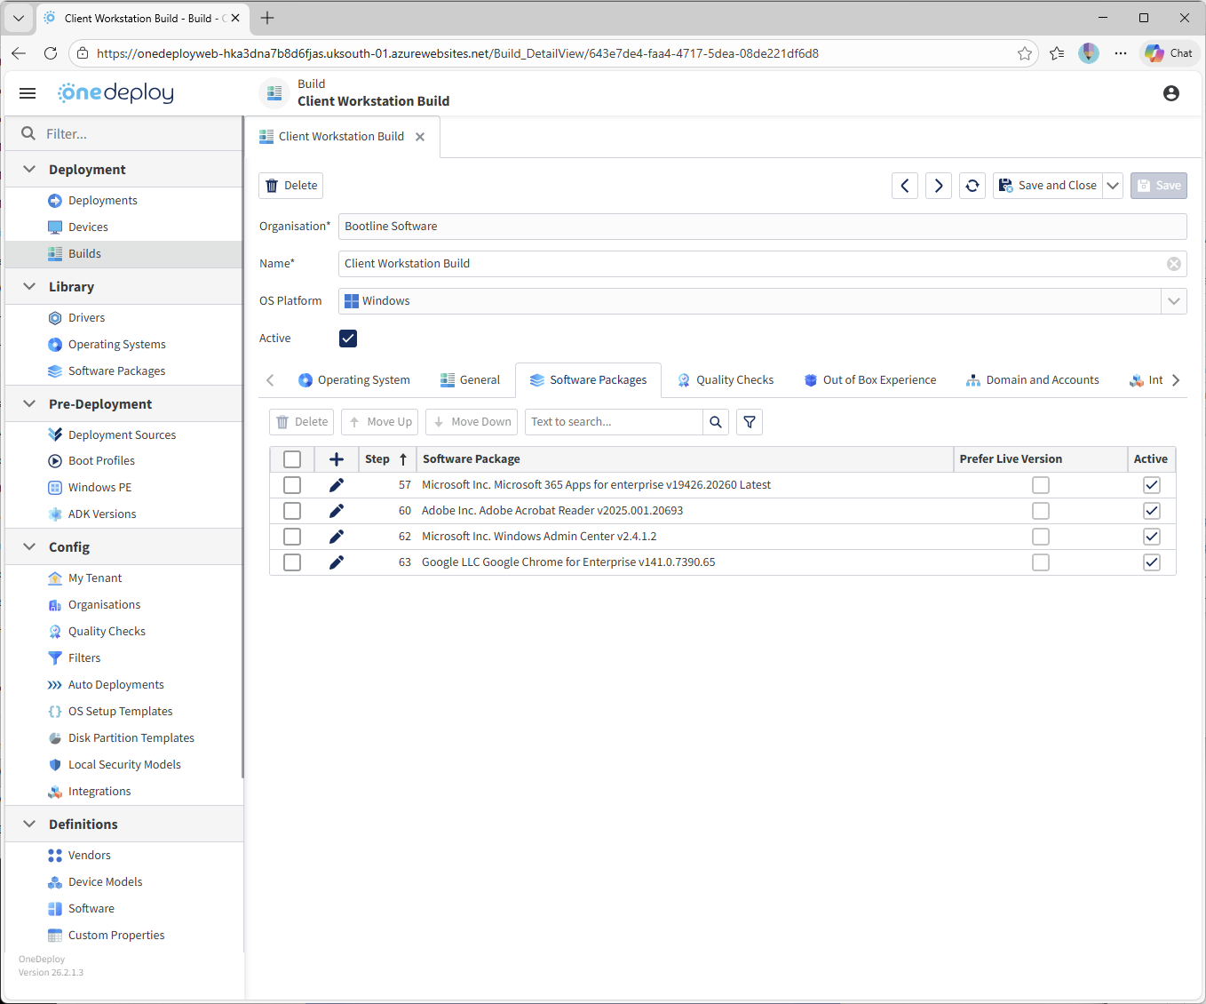Click the sidebar Filter input field

133,134
